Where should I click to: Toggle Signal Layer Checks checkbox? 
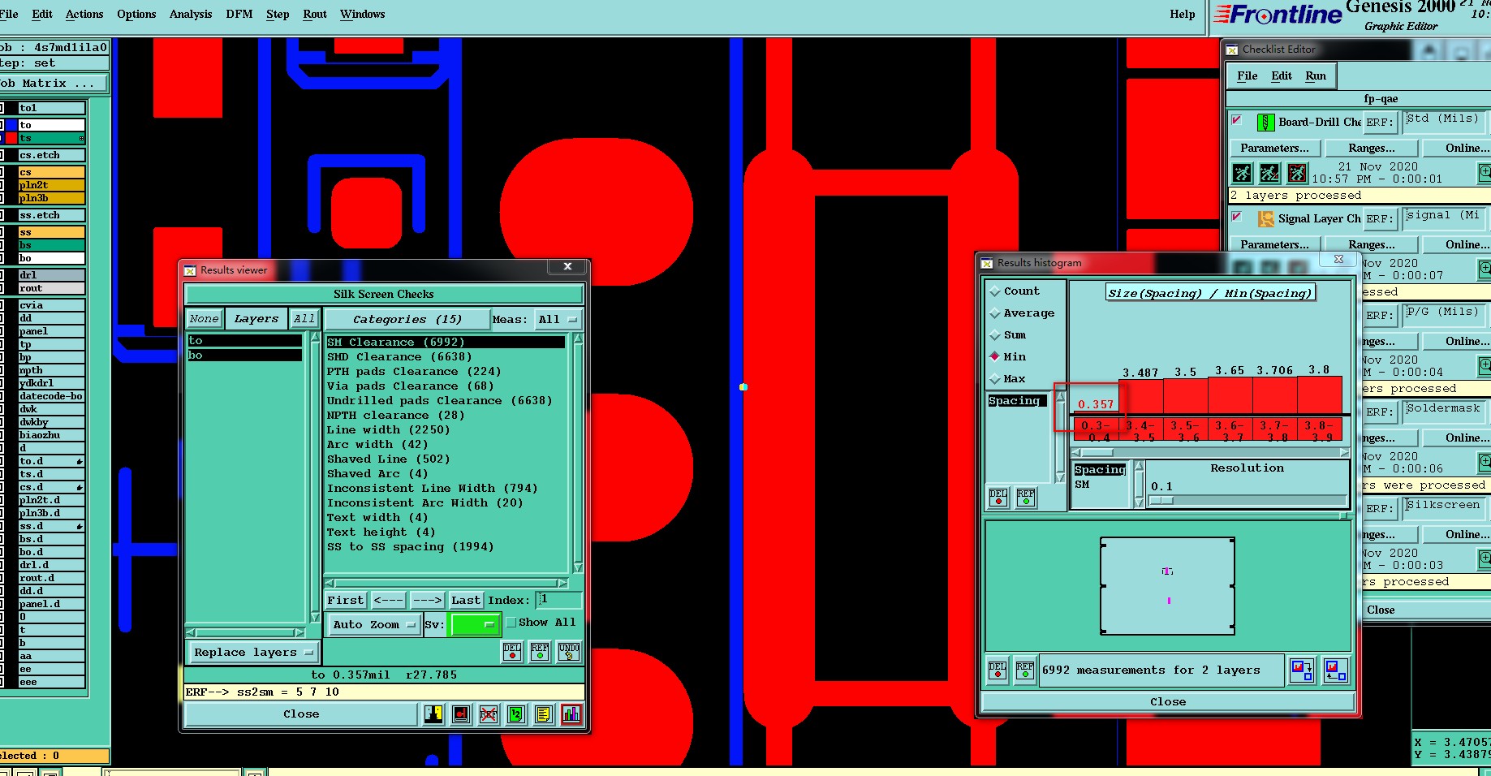[x=1237, y=217]
